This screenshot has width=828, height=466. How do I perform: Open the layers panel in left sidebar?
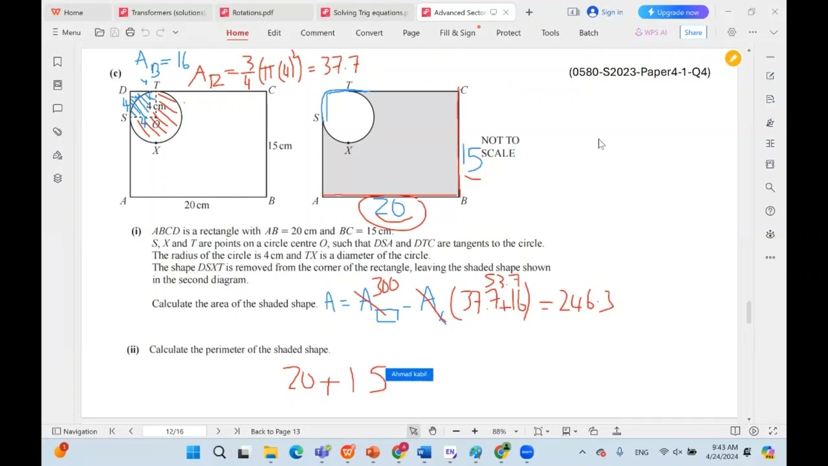(x=58, y=178)
